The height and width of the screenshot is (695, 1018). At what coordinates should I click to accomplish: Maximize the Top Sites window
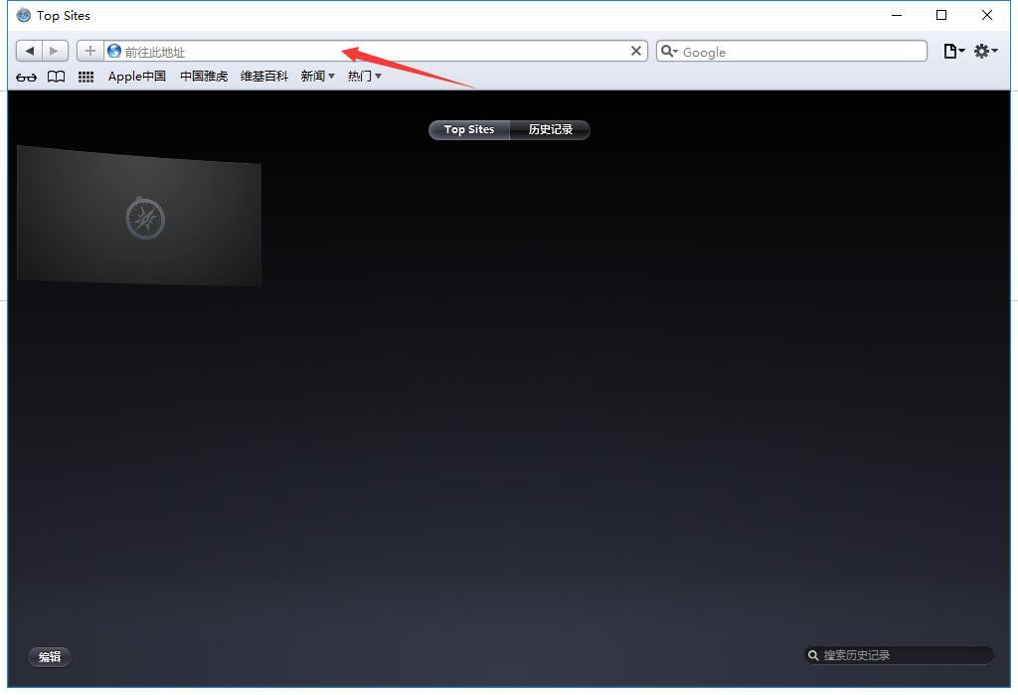click(x=941, y=15)
